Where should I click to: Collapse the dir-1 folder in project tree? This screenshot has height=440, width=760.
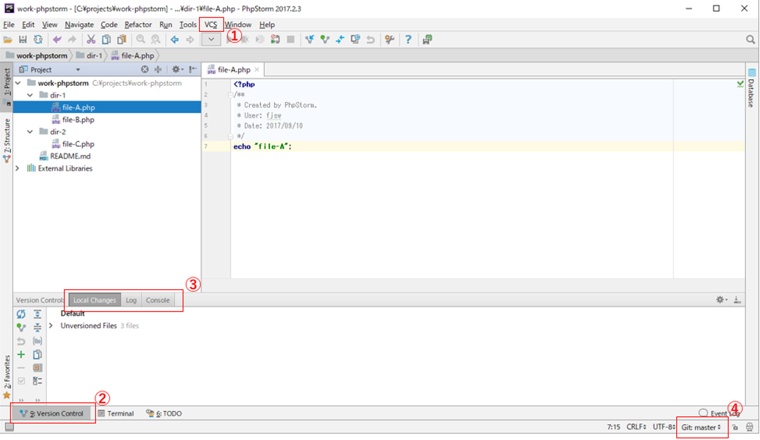[x=30, y=95]
